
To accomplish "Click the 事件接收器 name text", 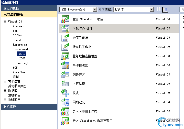I will point(80,65).
